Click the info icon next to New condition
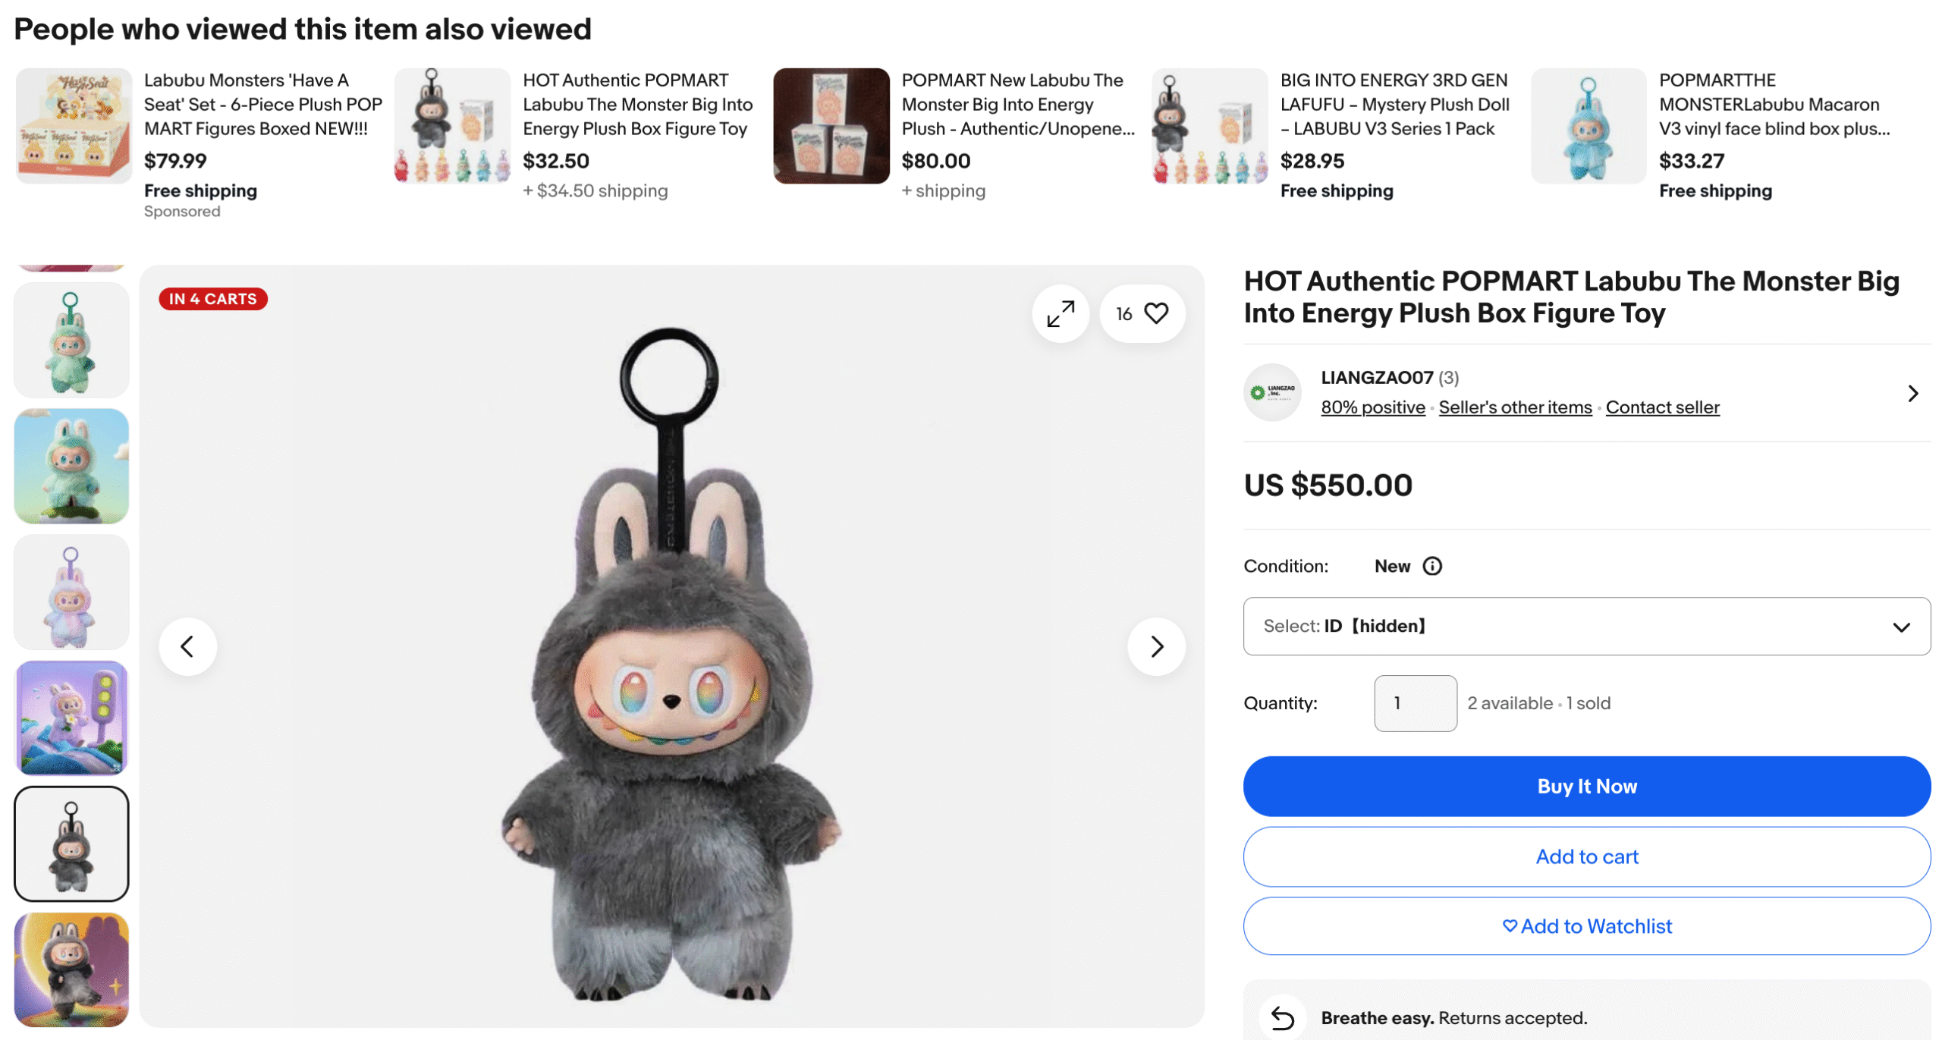The height and width of the screenshot is (1040, 1942). [1431, 565]
